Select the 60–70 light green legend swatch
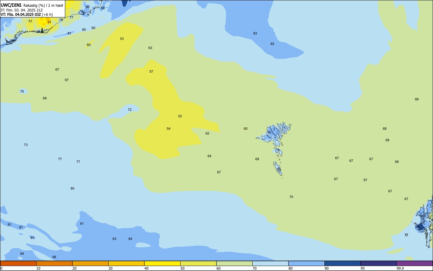 (234, 263)
